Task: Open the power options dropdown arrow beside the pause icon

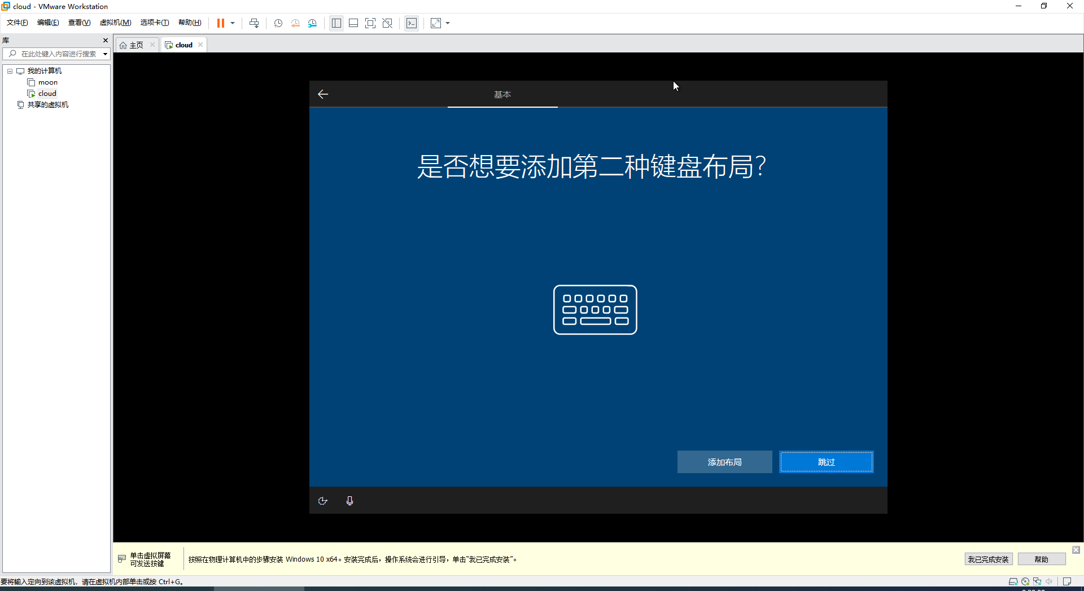Action: click(233, 23)
